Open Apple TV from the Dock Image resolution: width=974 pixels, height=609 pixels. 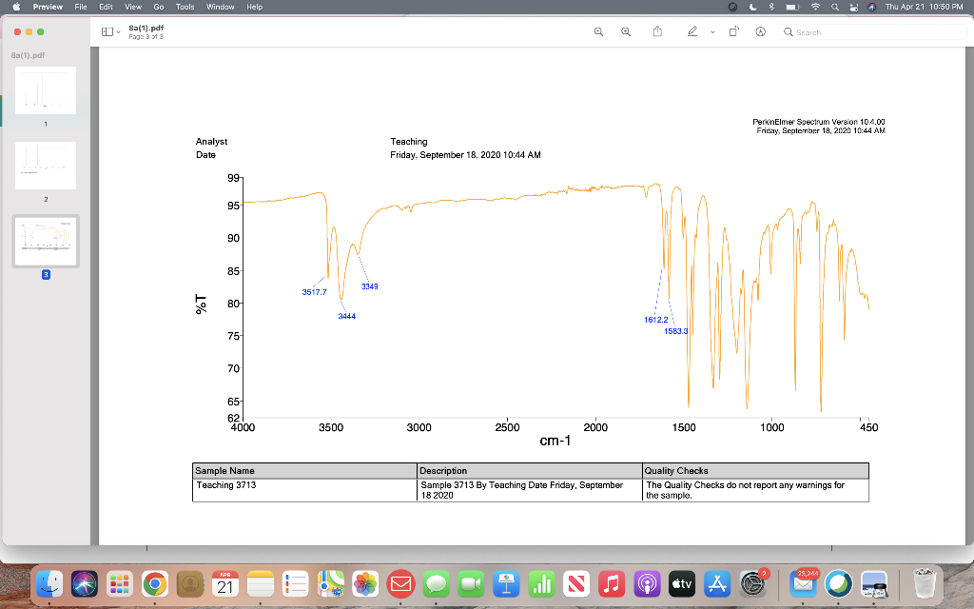tap(682, 583)
